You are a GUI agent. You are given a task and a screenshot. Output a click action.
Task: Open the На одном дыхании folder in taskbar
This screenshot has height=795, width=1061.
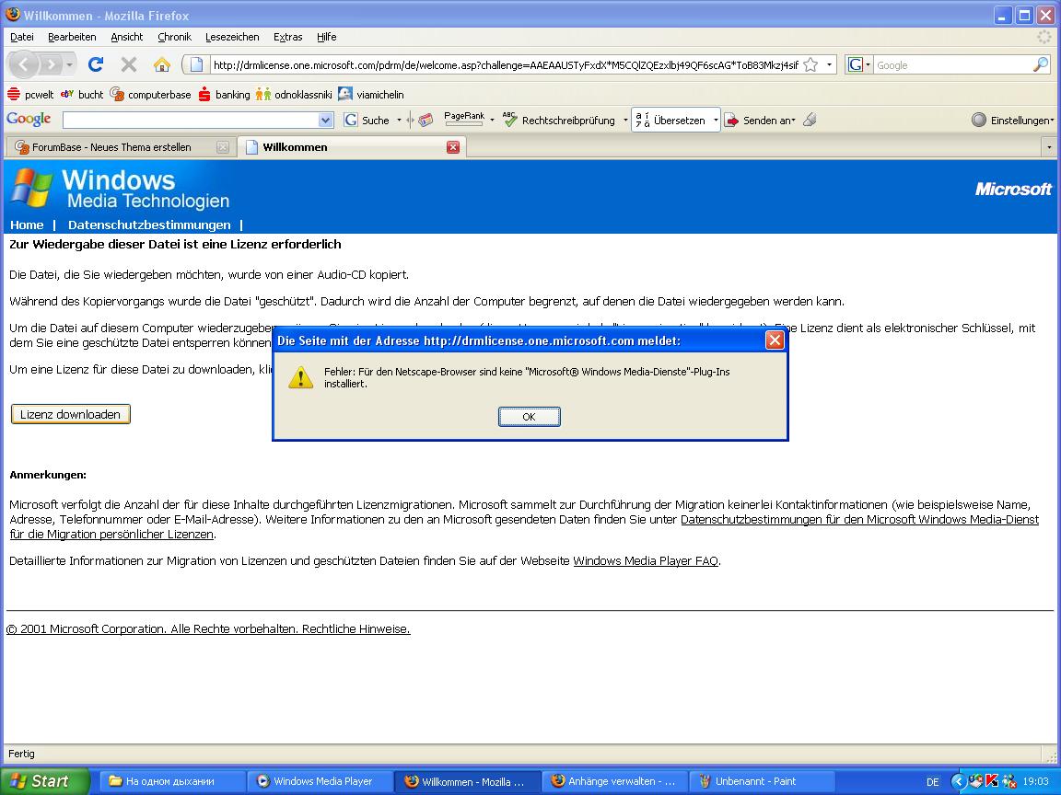172,781
